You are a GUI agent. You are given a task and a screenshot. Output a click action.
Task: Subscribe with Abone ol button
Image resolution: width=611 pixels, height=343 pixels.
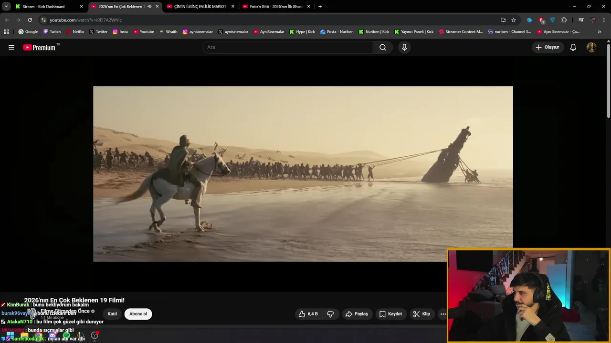tap(138, 314)
